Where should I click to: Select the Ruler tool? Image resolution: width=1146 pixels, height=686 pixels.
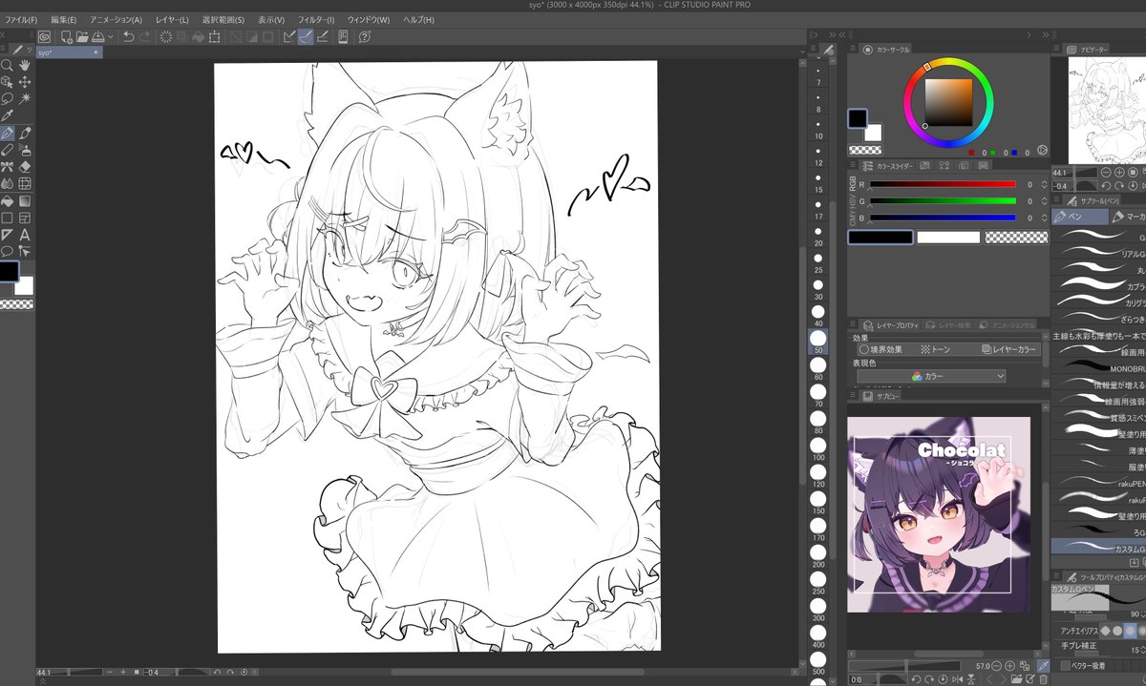point(7,234)
